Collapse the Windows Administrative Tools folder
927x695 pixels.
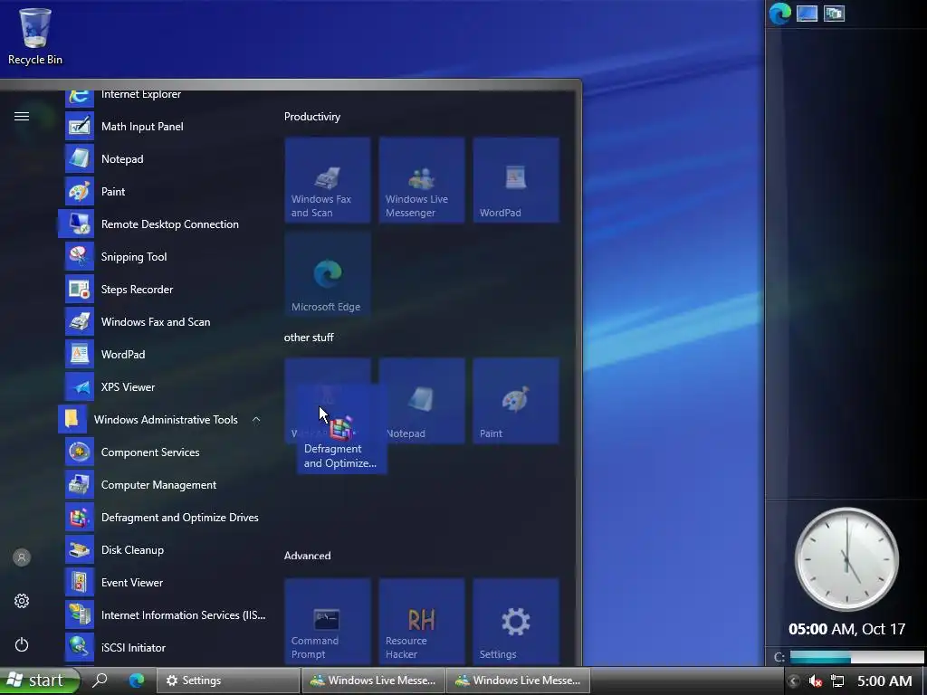161,420
